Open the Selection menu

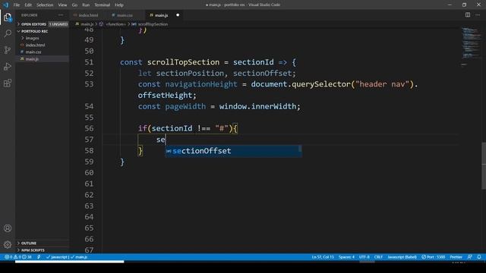click(45, 5)
